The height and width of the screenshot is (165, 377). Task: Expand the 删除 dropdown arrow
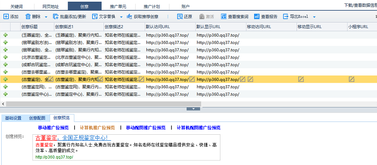point(46,17)
